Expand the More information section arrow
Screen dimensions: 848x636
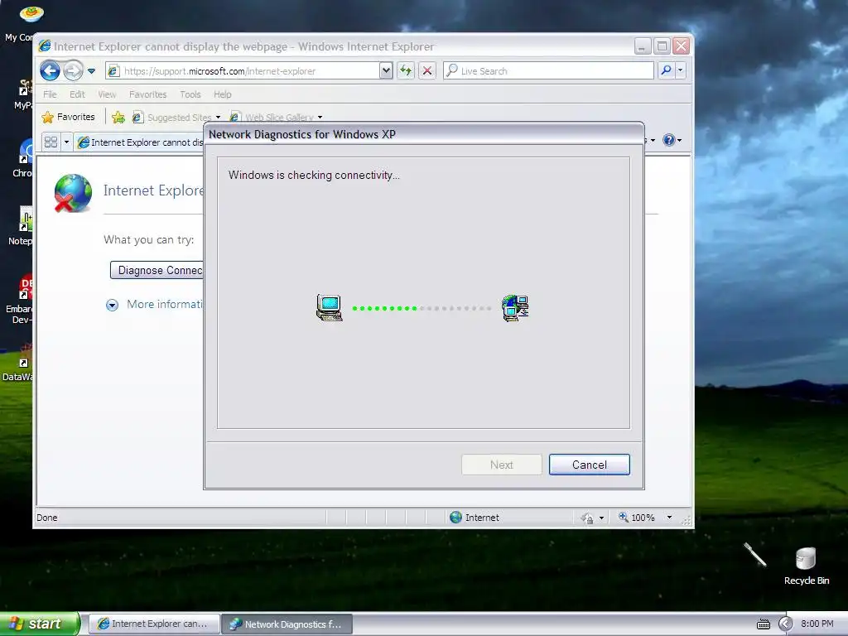112,305
